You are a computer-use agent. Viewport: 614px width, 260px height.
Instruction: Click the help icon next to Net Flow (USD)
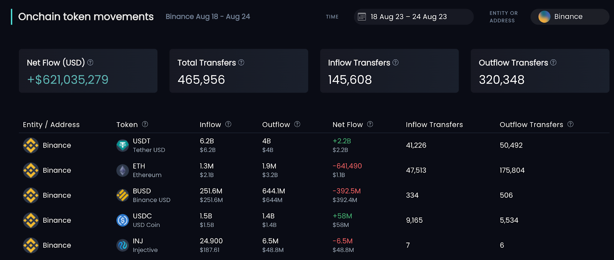90,62
